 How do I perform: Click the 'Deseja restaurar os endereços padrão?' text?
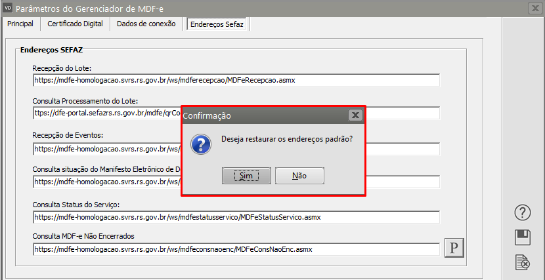pyautogui.click(x=287, y=139)
